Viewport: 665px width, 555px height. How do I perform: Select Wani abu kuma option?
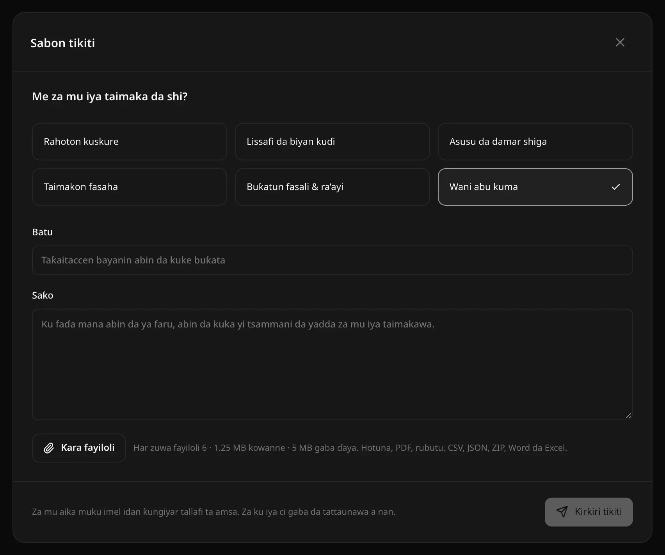pyautogui.click(x=535, y=187)
